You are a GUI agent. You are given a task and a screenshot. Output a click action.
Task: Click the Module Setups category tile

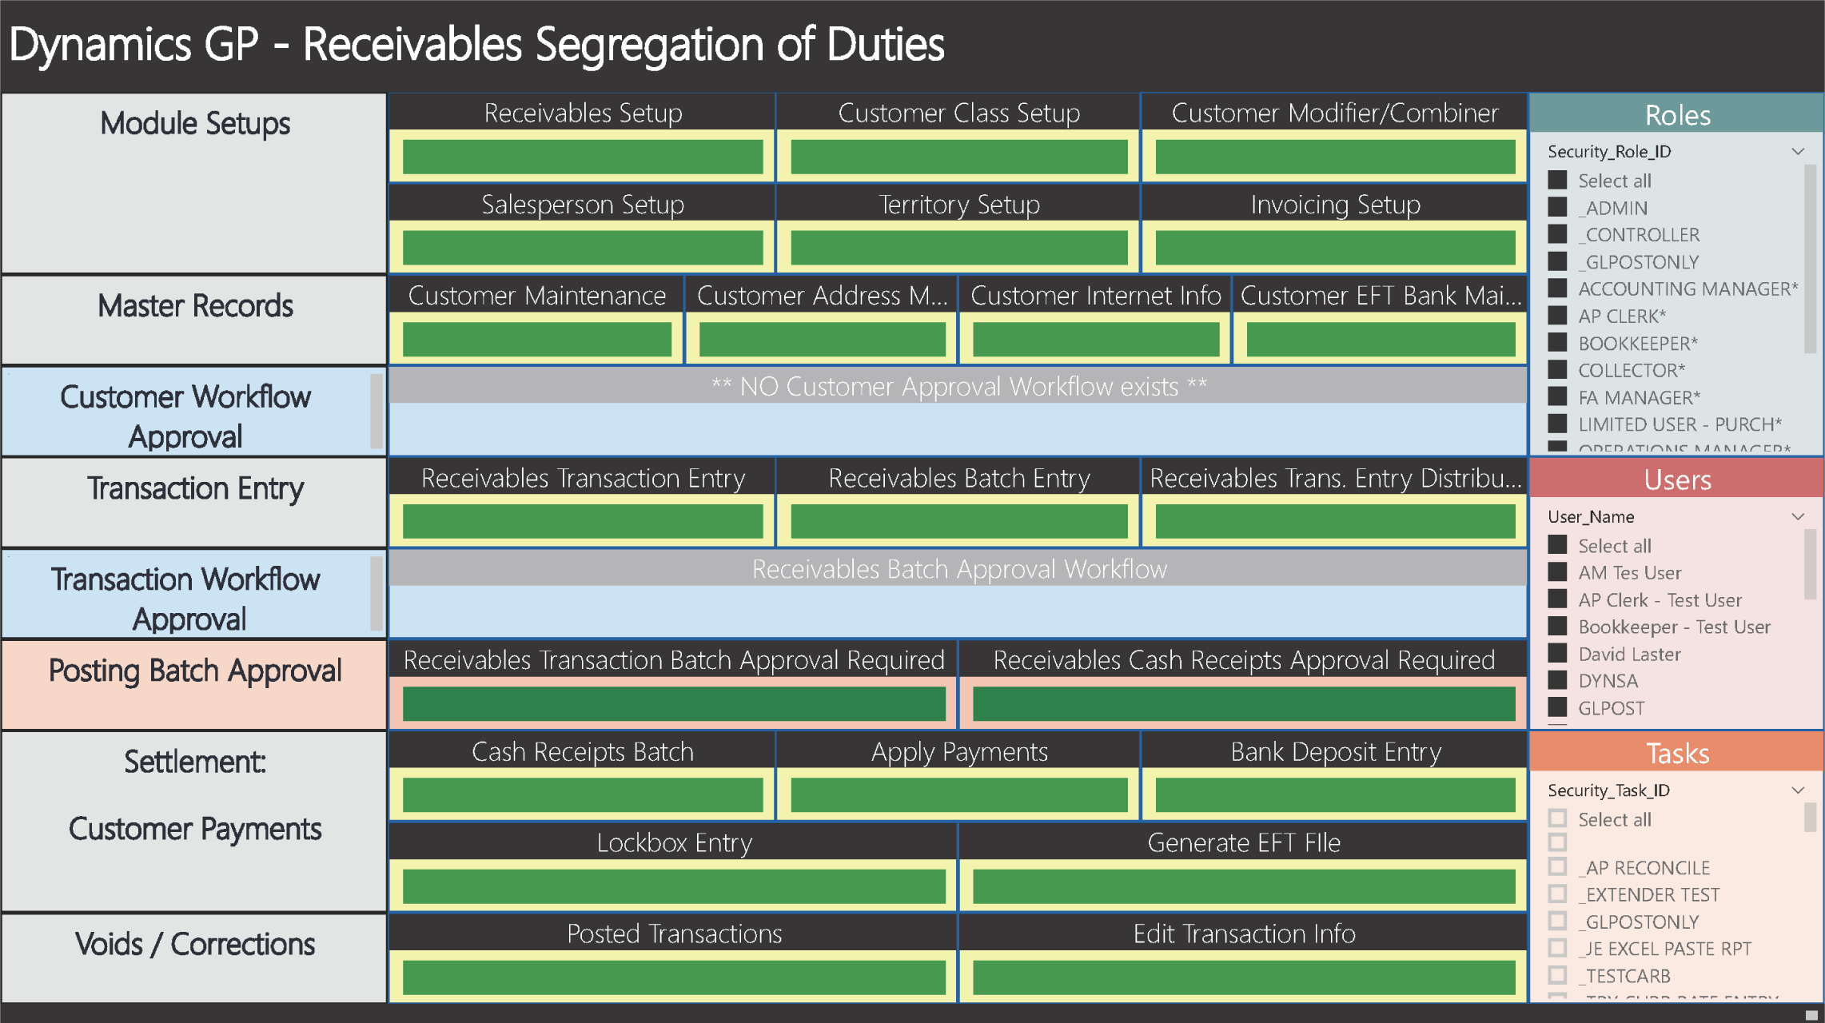pyautogui.click(x=194, y=184)
